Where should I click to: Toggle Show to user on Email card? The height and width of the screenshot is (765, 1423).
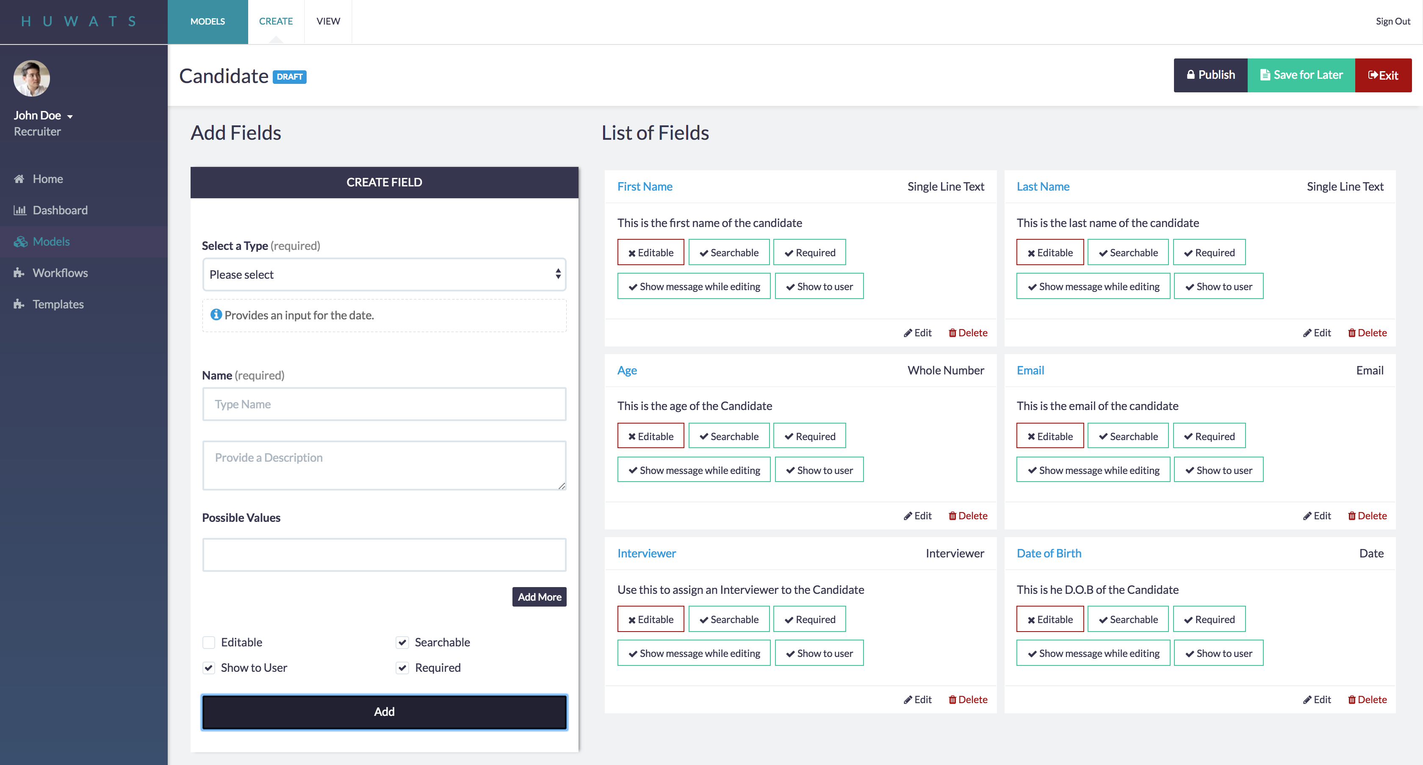point(1218,469)
